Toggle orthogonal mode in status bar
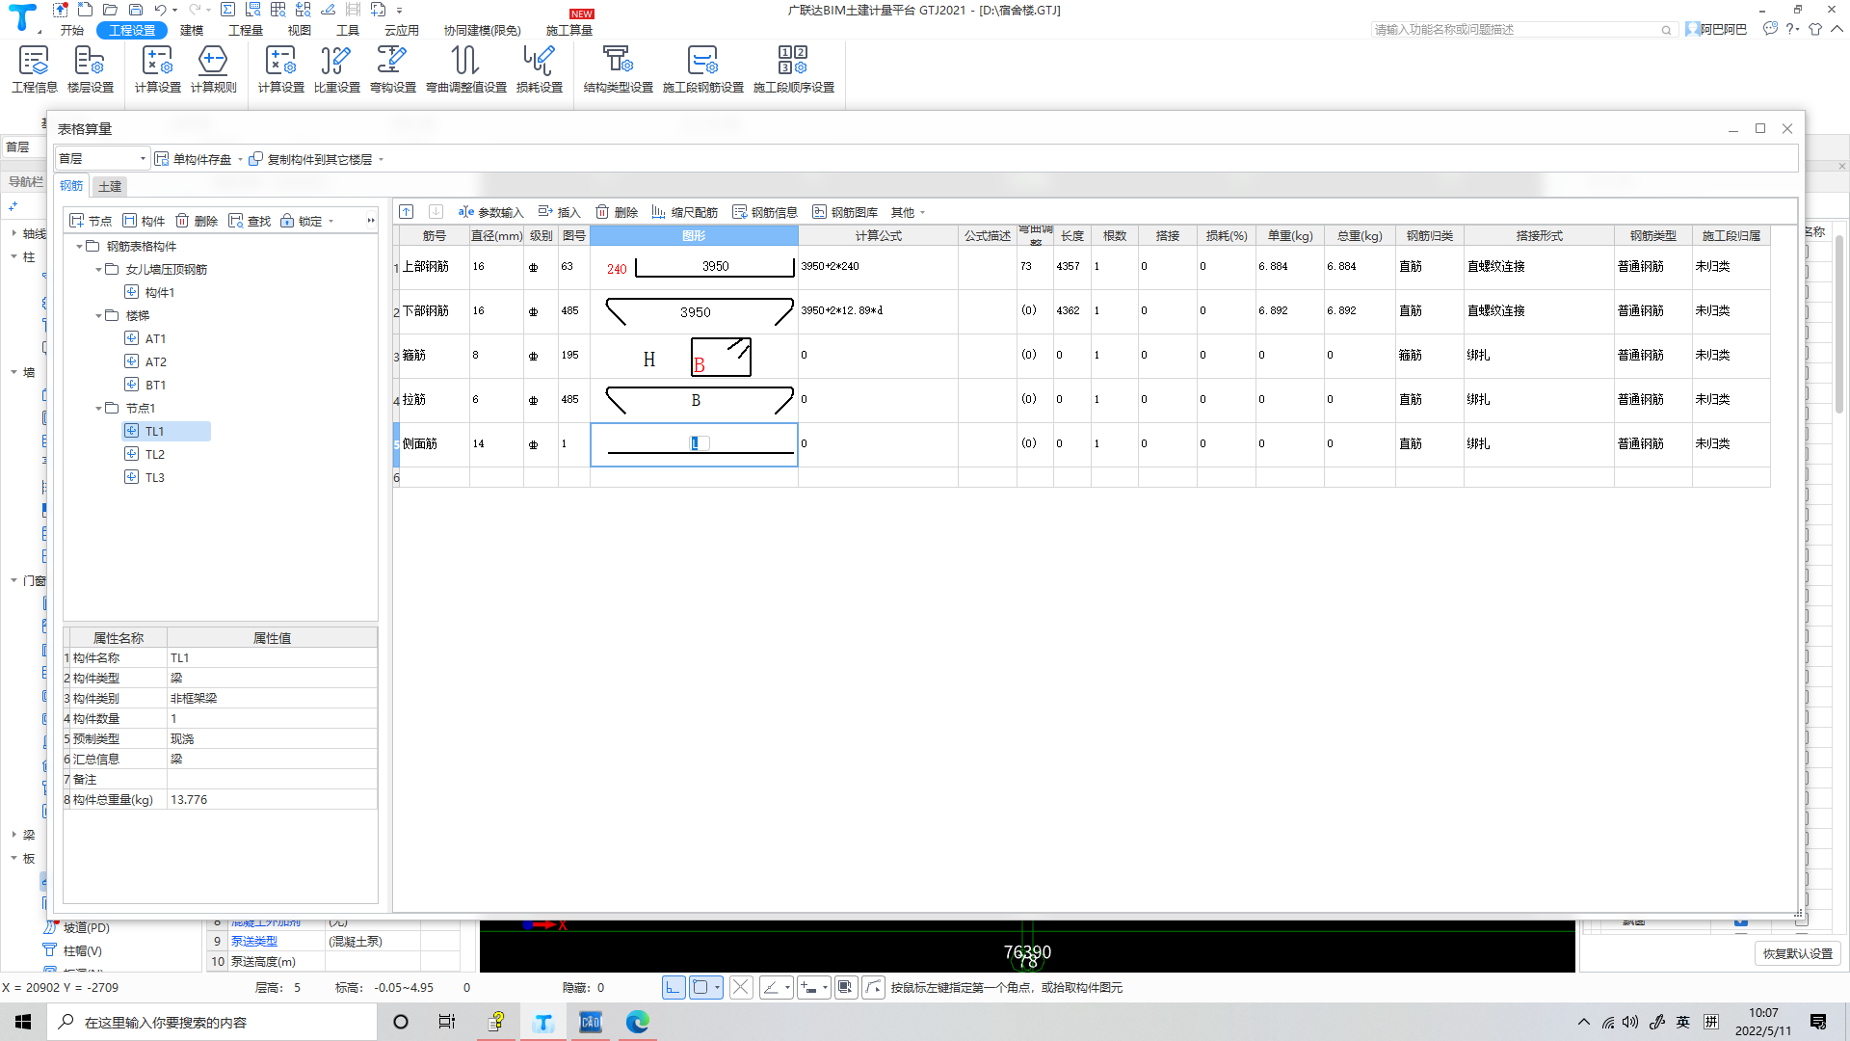The height and width of the screenshot is (1041, 1850). tap(674, 987)
